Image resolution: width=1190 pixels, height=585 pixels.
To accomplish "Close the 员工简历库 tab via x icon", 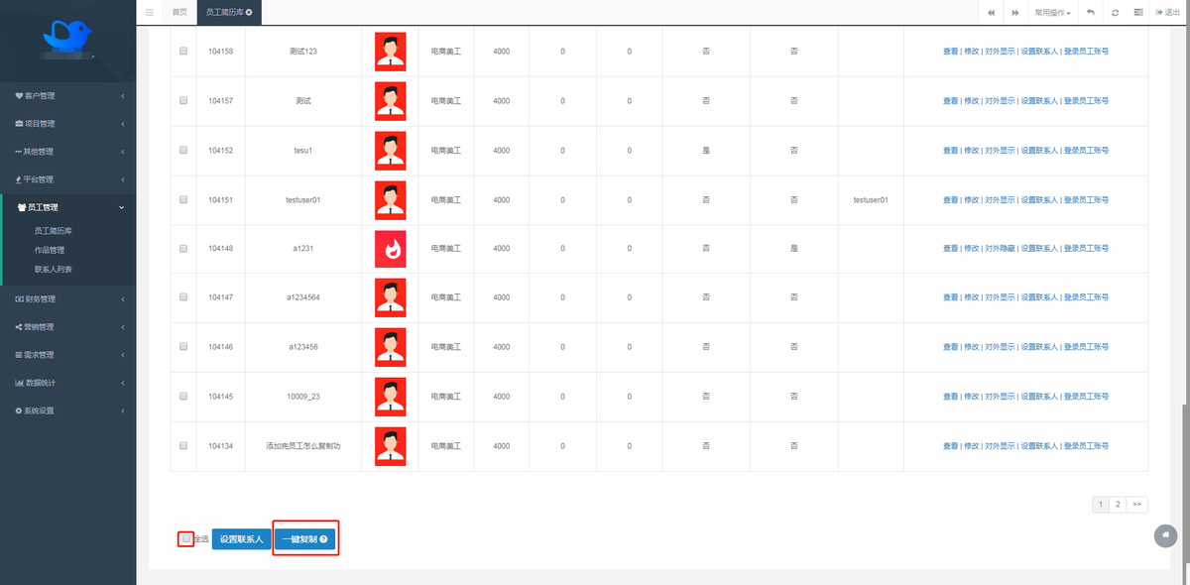I will [x=249, y=12].
